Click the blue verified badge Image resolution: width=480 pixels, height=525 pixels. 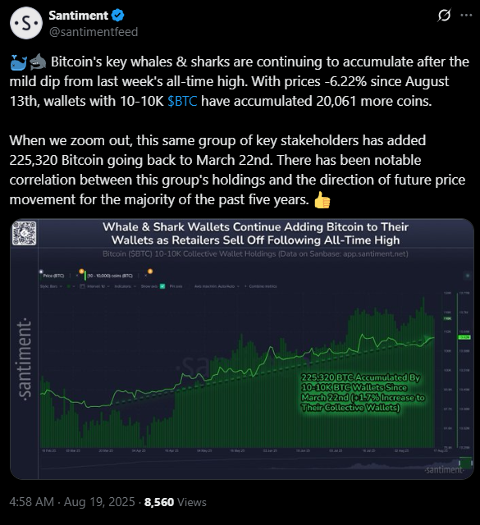pos(117,16)
